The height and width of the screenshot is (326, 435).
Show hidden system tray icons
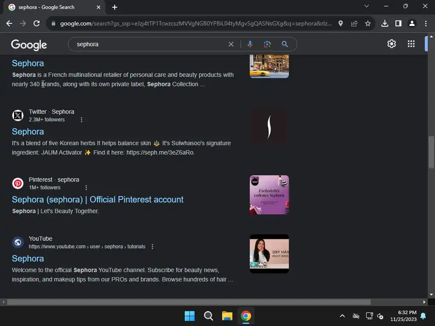point(342,316)
